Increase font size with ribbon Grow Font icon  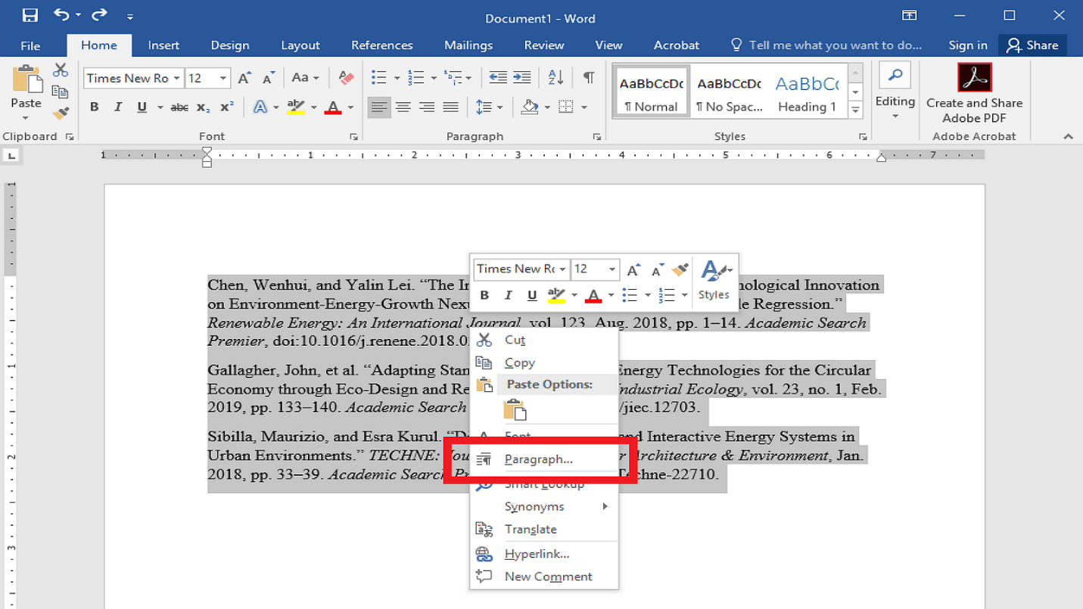244,78
